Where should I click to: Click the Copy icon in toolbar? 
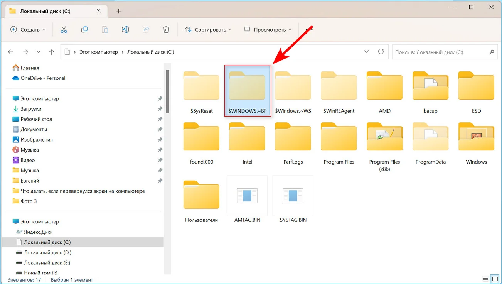tap(84, 29)
